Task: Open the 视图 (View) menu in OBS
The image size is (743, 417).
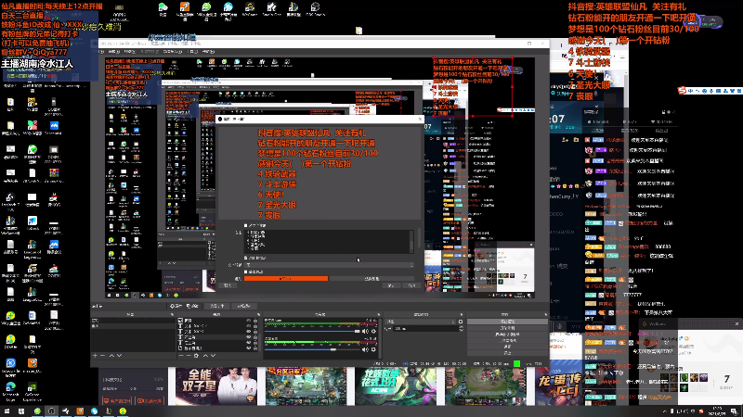Action: click(x=129, y=51)
